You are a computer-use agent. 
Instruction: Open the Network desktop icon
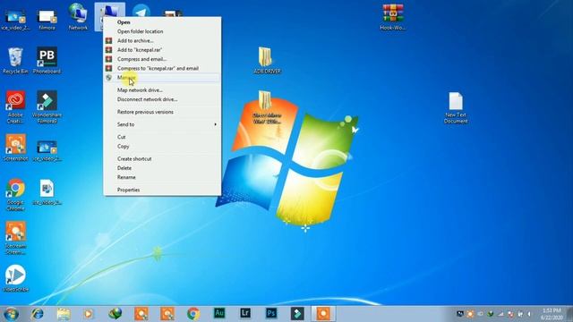pos(78,16)
